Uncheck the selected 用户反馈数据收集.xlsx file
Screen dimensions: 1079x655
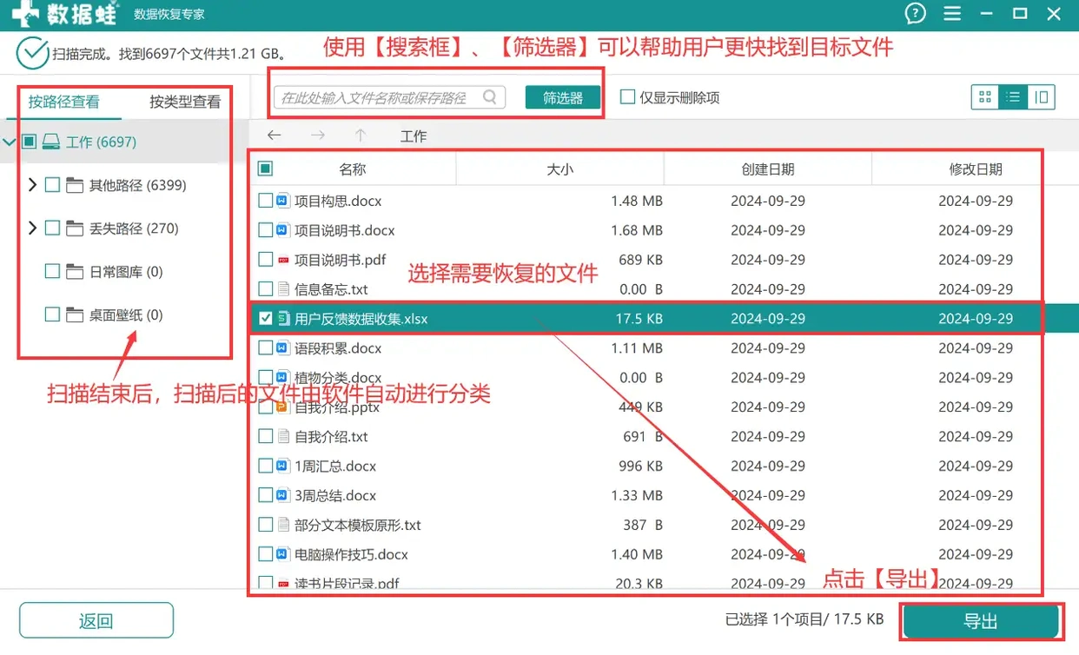click(265, 318)
